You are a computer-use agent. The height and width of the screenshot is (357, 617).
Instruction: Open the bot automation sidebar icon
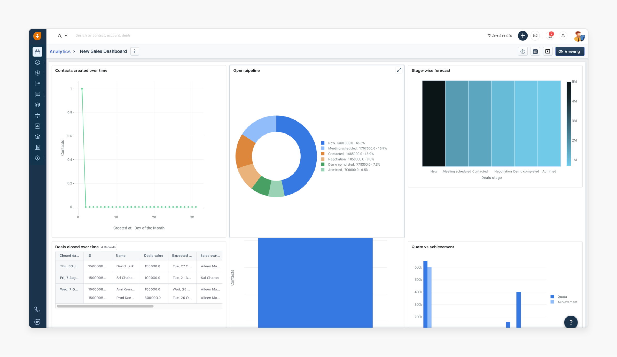[37, 115]
